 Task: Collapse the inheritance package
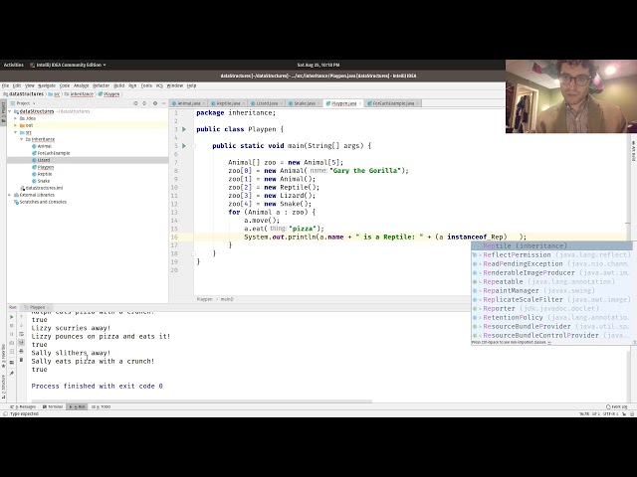tap(22, 139)
